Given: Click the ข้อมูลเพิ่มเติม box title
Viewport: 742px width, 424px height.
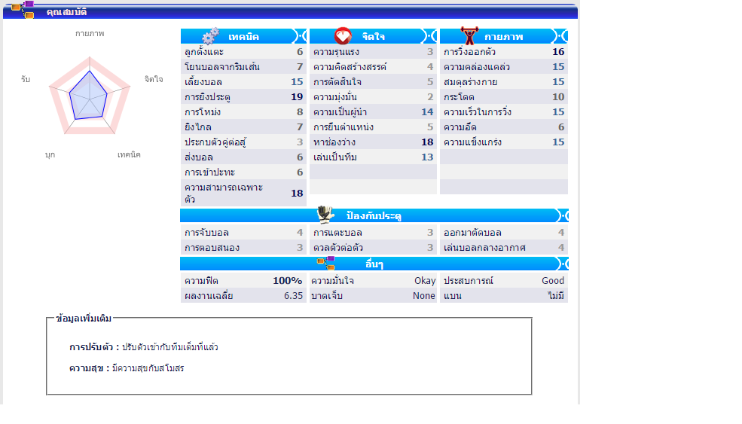Looking at the screenshot, I should click(84, 319).
